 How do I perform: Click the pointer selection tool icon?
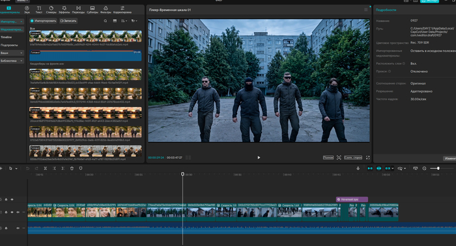[11, 168]
